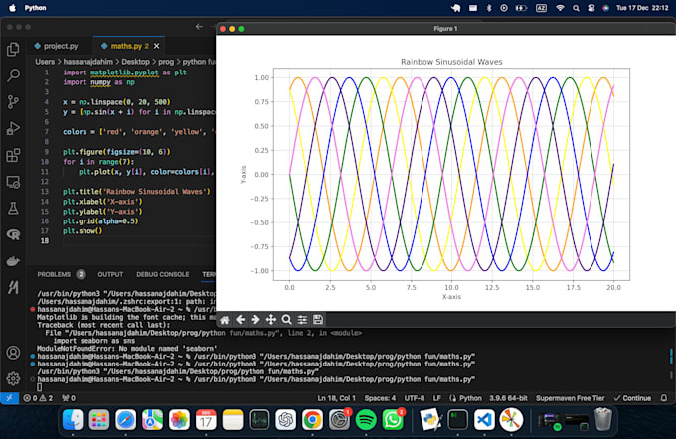Open Spotify from the Dock

(366, 419)
